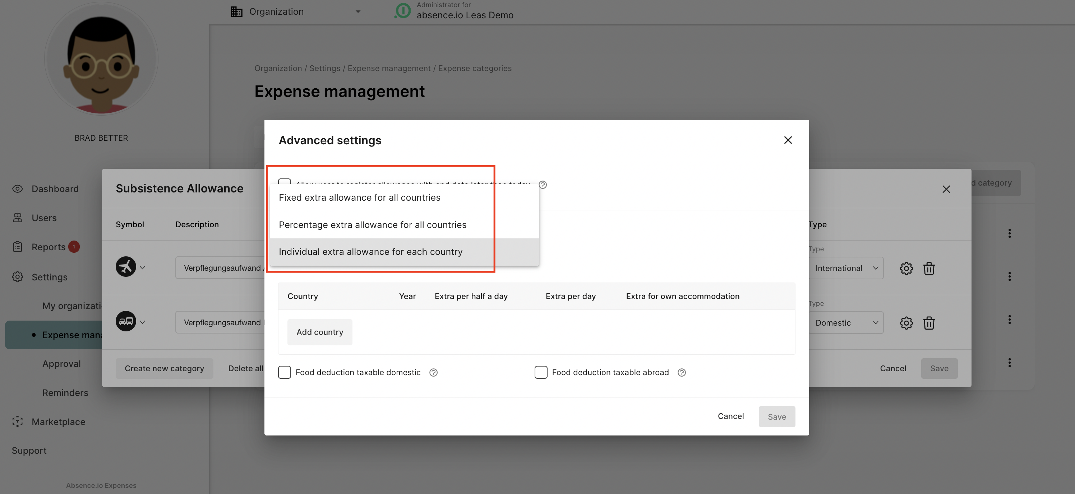Click trash icon for Domestic category

pyautogui.click(x=928, y=323)
